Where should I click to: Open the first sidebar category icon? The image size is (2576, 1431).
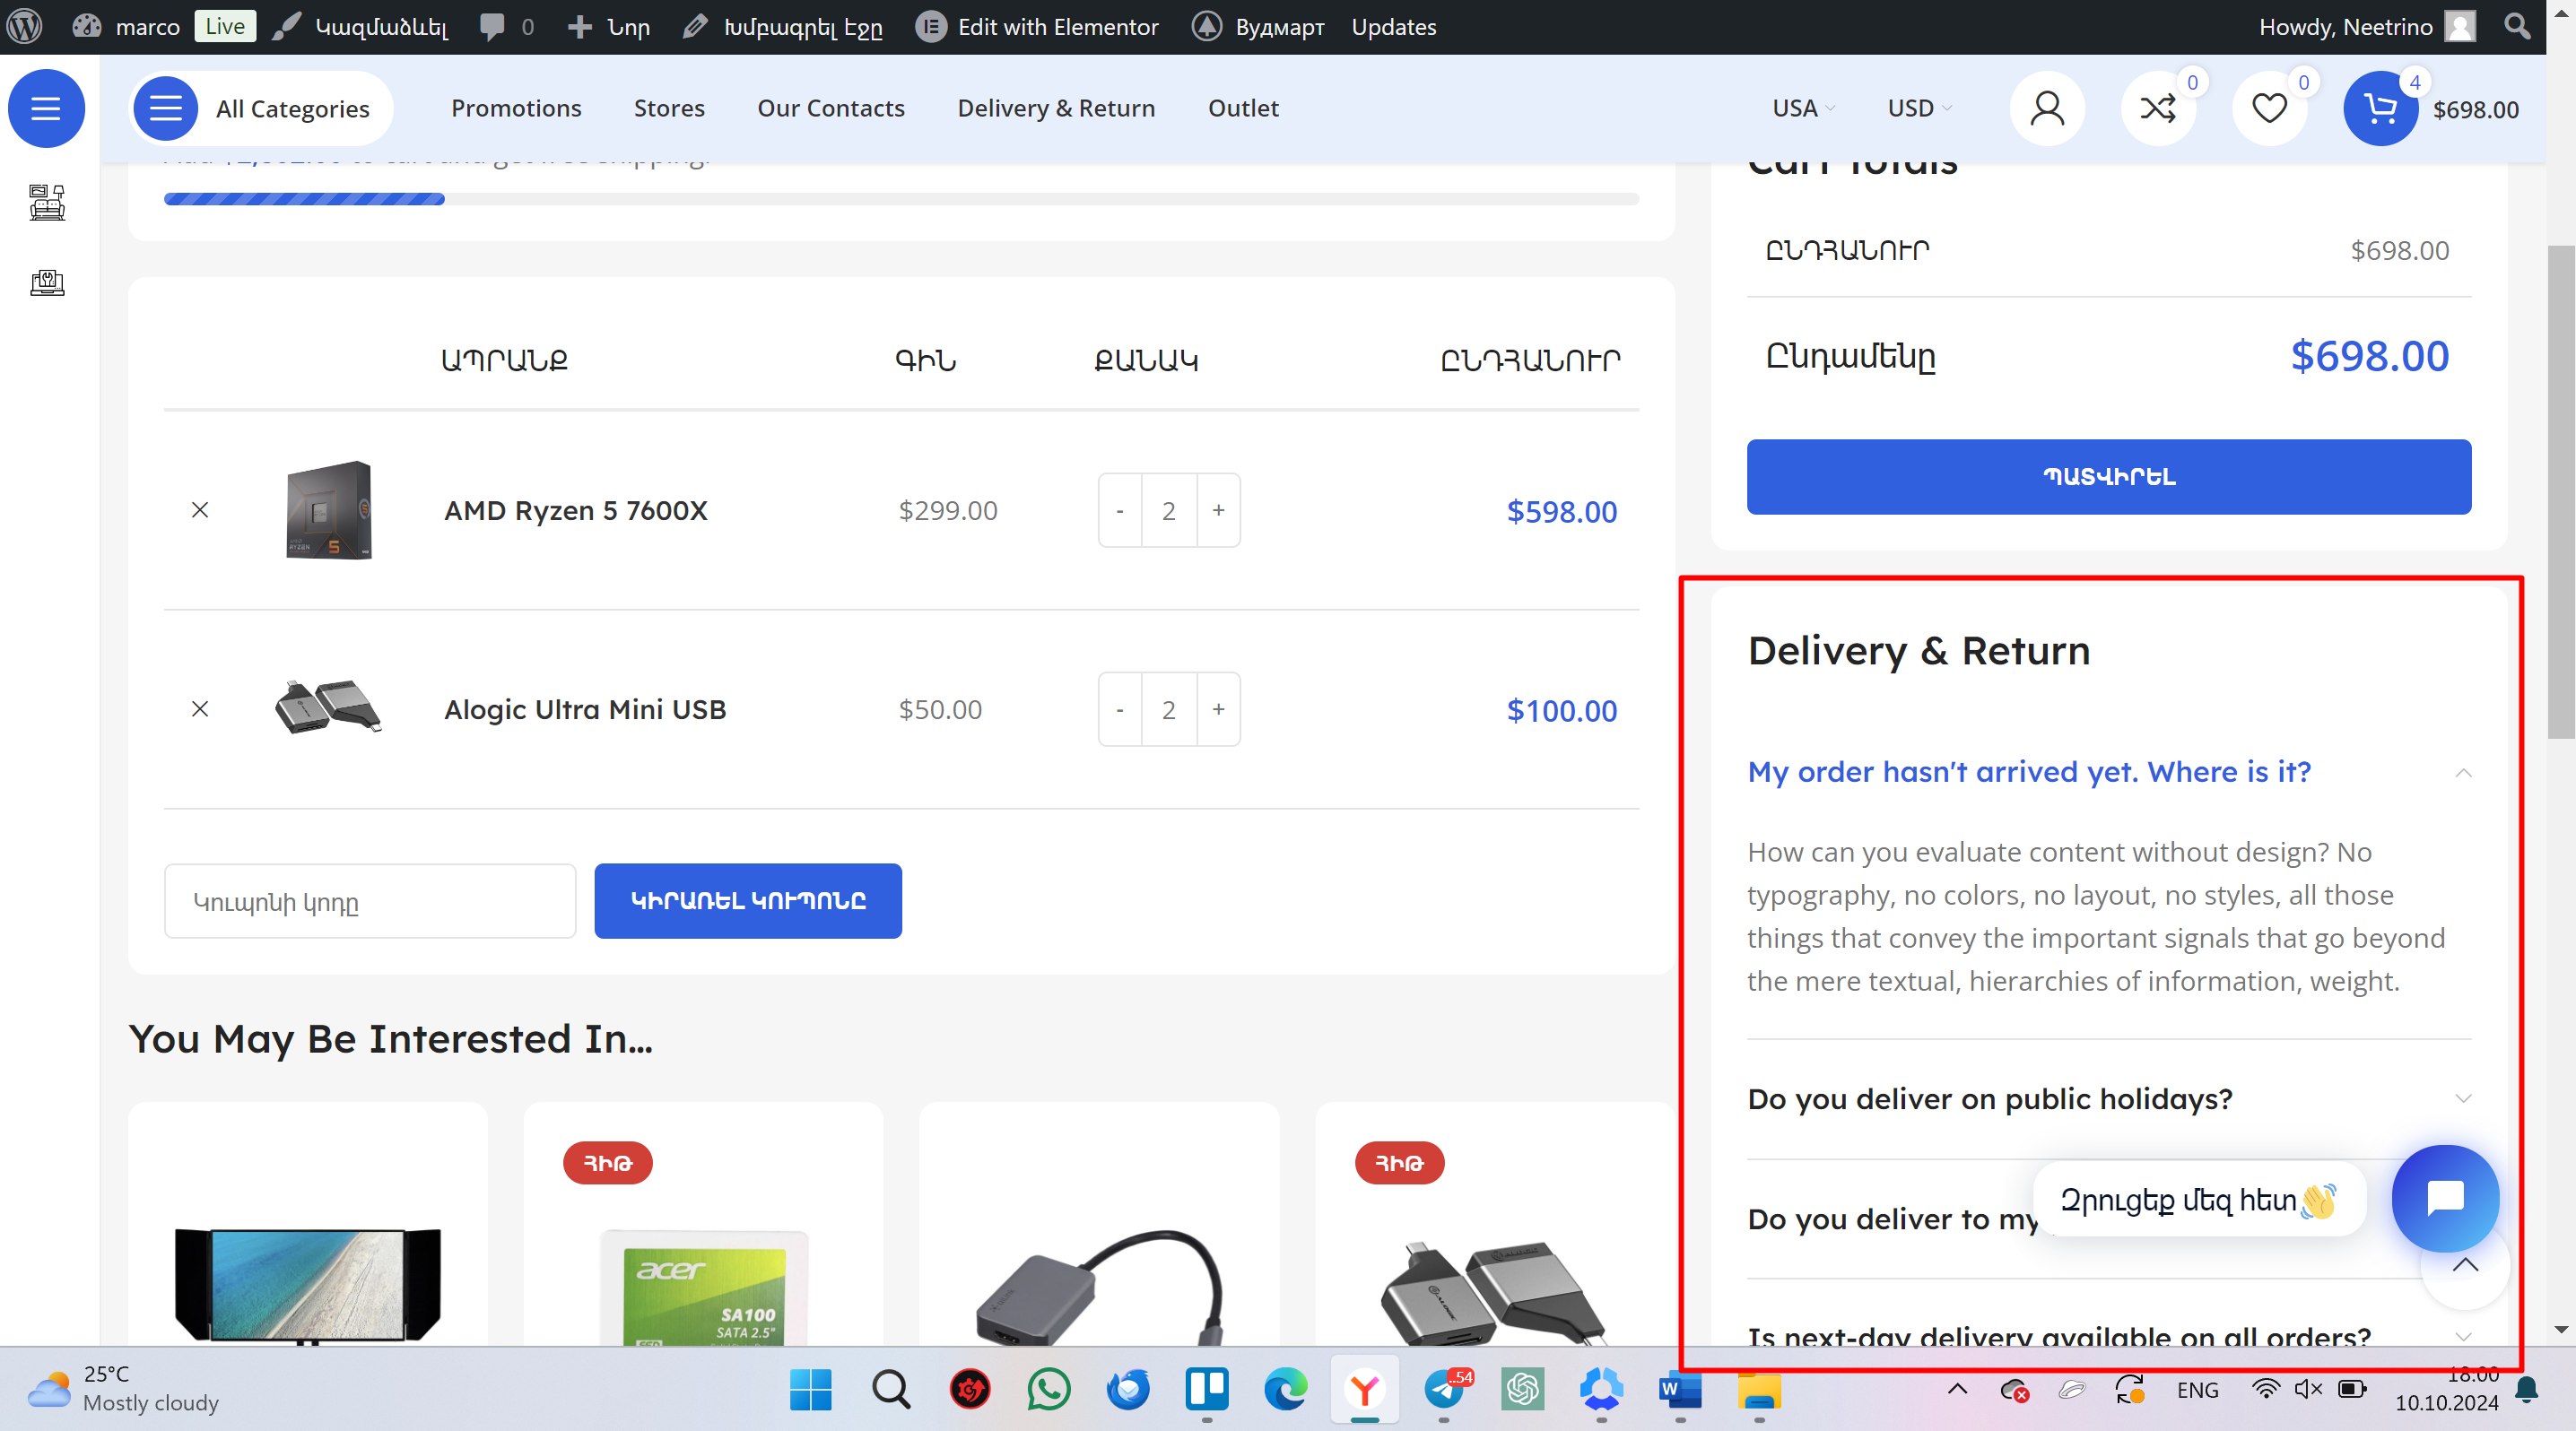(47, 202)
